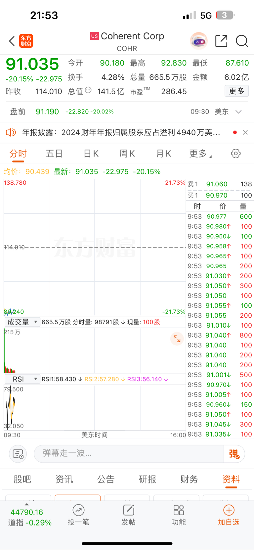Tap the 换手 4.28% value
Image resolution: width=254 pixels, height=550 pixels.
(x=113, y=77)
